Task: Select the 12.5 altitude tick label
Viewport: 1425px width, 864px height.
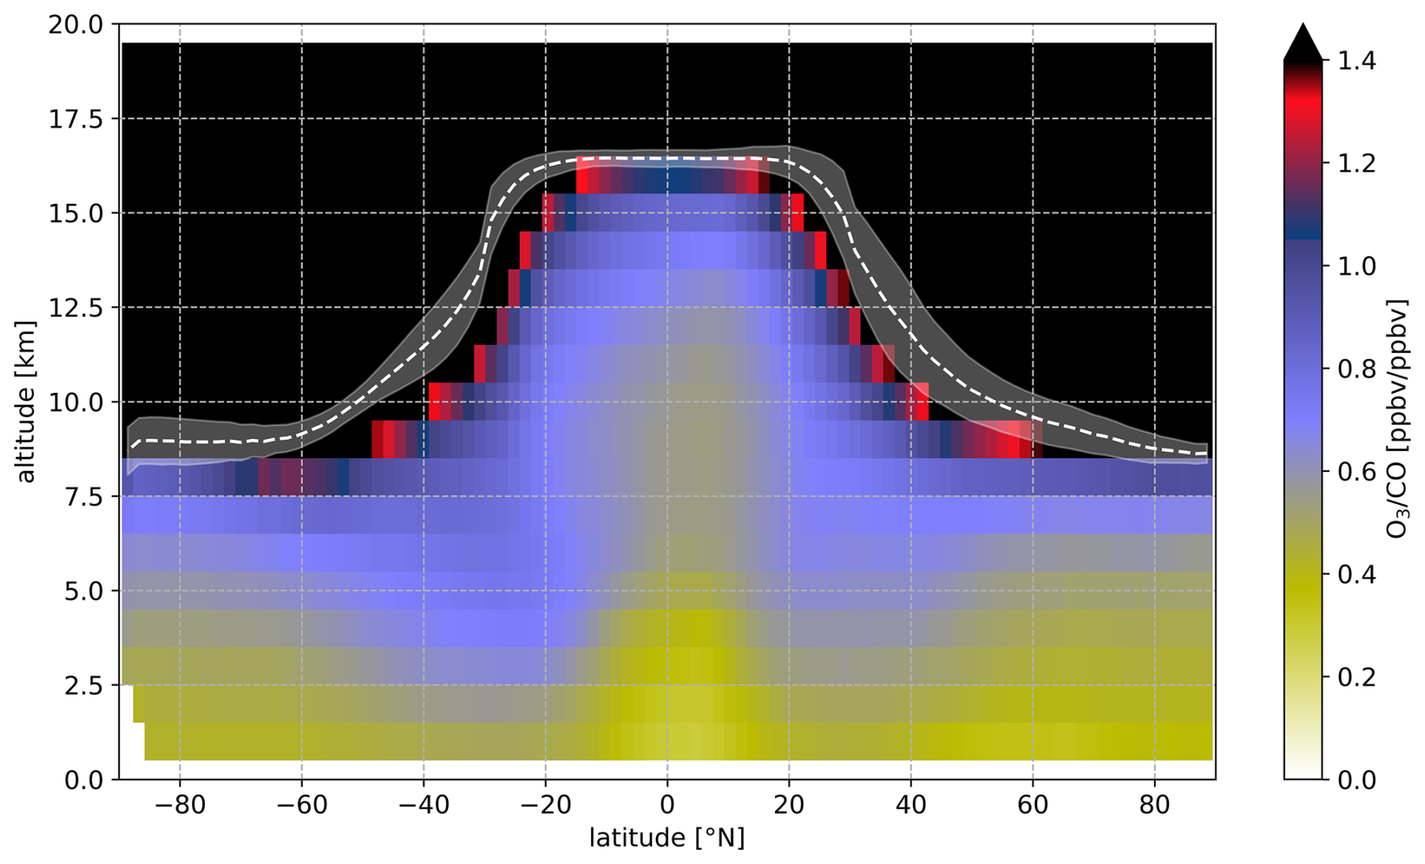Action: tap(75, 308)
